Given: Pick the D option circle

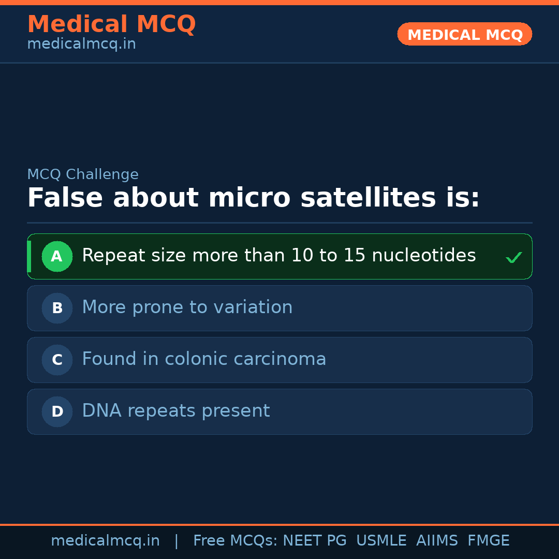Looking at the screenshot, I should [57, 411].
